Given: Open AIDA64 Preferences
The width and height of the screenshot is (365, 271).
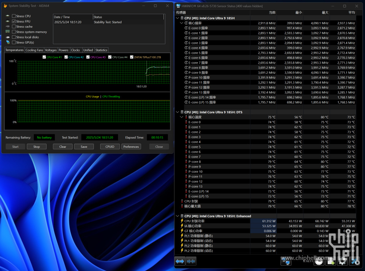Looking at the screenshot, I should 131,147.
